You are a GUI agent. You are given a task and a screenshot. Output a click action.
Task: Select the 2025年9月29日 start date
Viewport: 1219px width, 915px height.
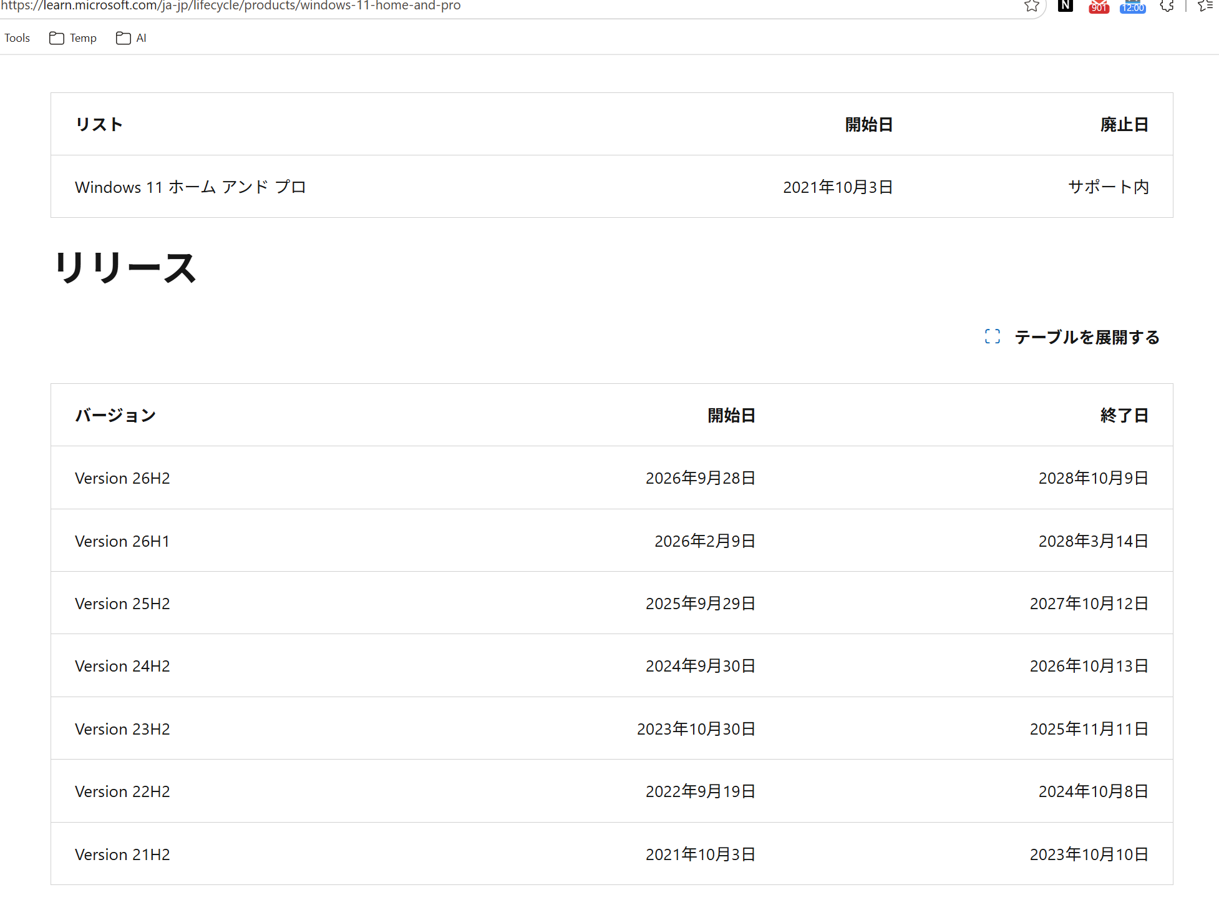click(701, 604)
